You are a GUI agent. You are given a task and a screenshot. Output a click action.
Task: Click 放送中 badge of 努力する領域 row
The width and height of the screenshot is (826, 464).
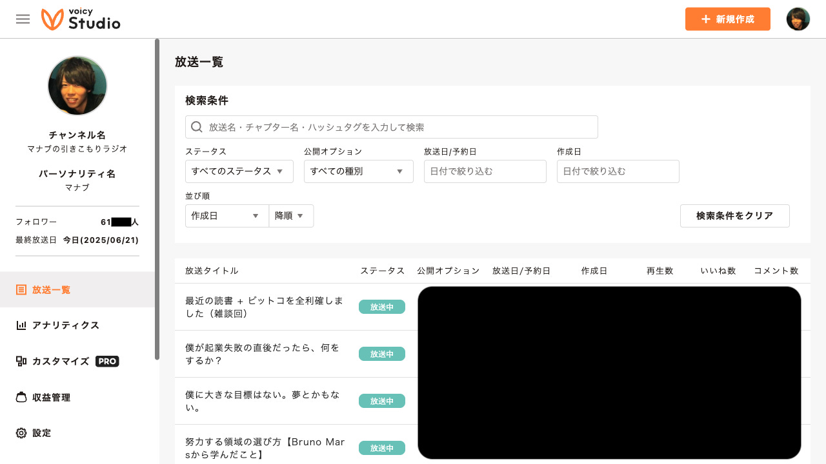click(382, 448)
